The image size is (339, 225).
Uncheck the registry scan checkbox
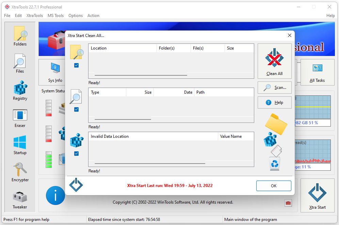click(x=76, y=153)
